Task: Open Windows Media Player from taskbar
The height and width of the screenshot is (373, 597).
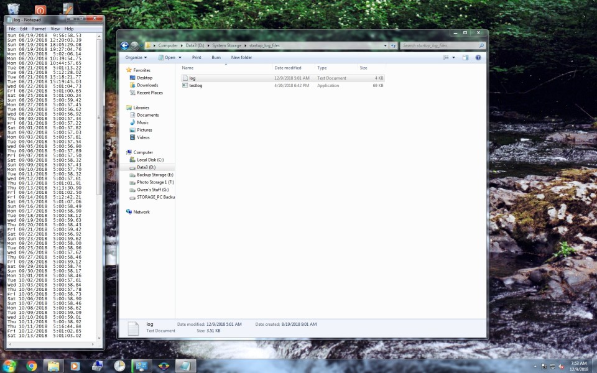Action: 75,366
